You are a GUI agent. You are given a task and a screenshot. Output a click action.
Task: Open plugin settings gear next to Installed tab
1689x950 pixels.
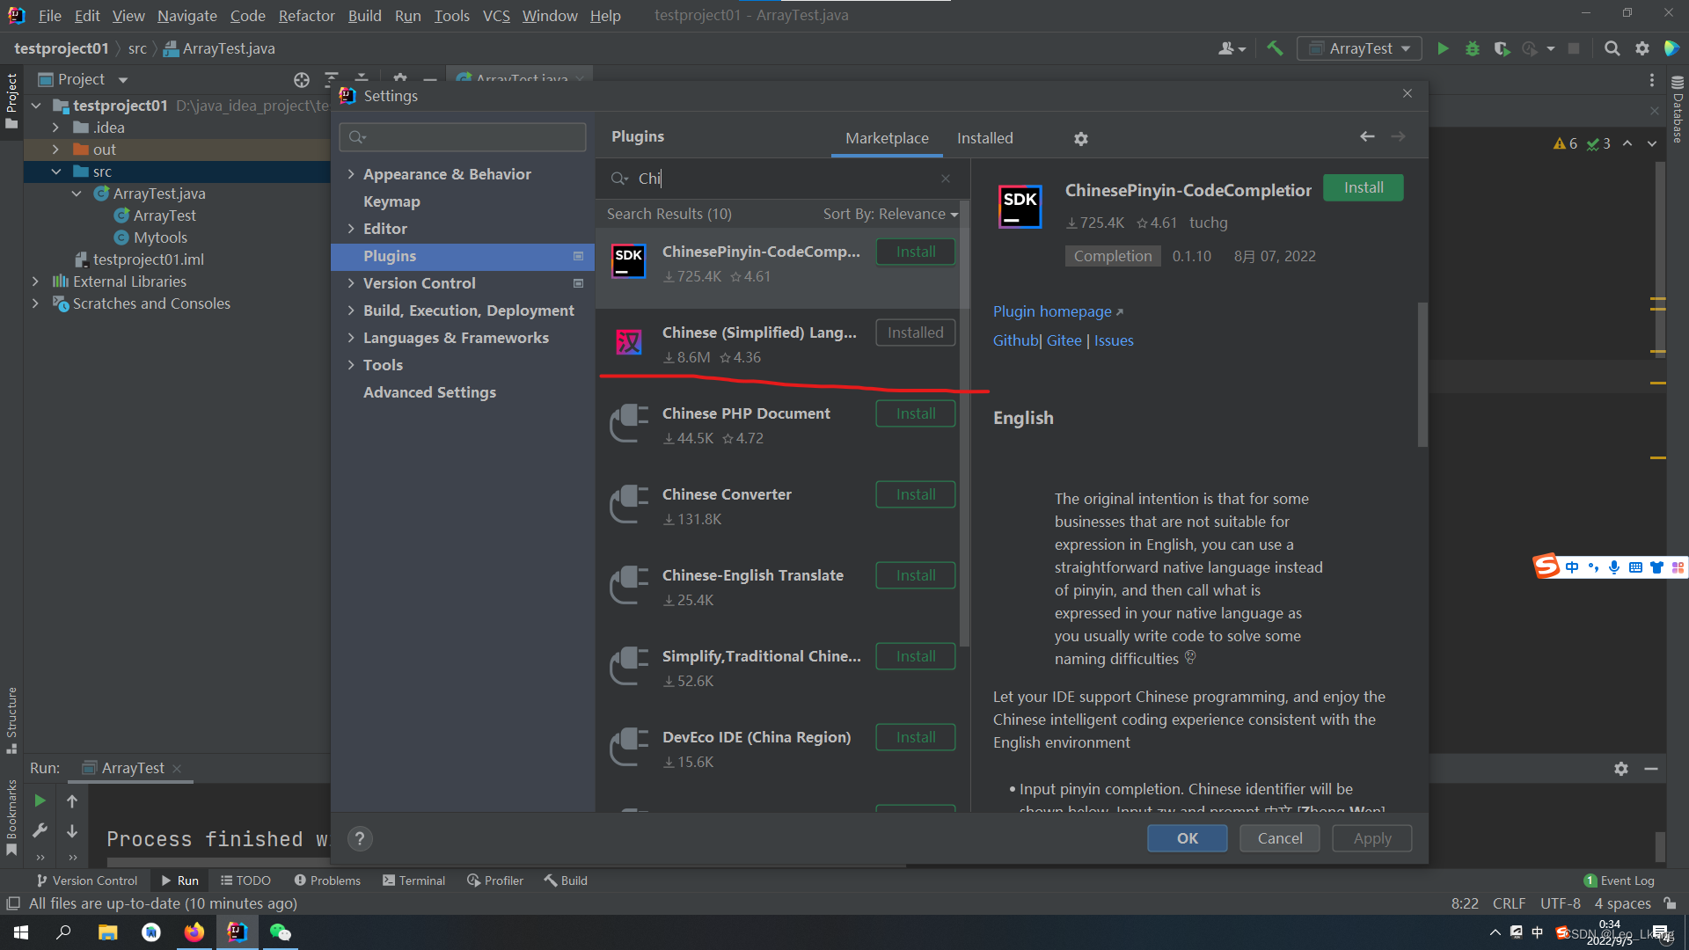[1081, 139]
